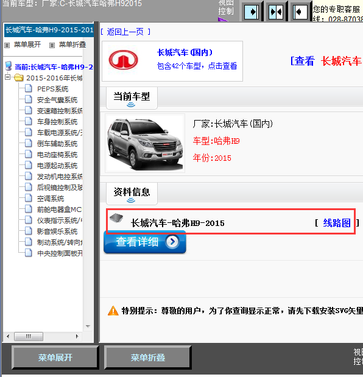Select 前舱电器盒 tree entry
The height and width of the screenshot is (377, 363).
pos(59,210)
